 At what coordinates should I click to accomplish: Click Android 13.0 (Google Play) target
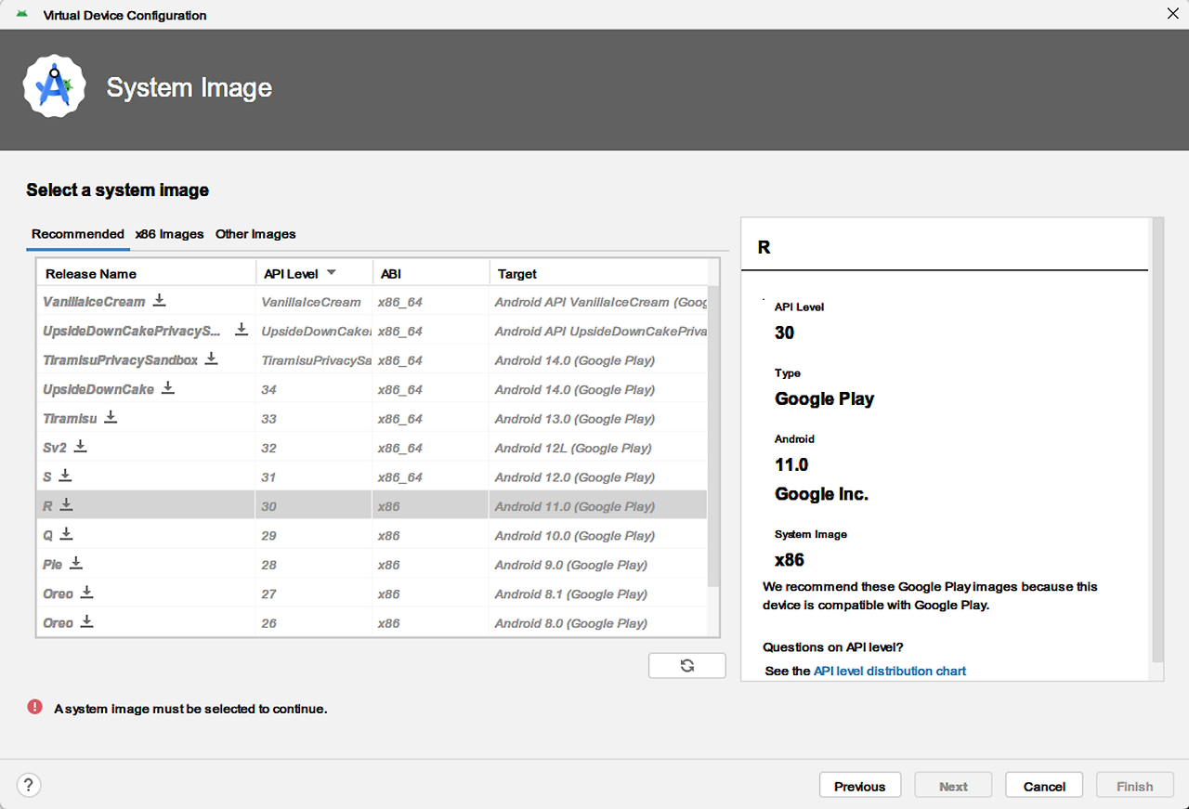(x=574, y=419)
